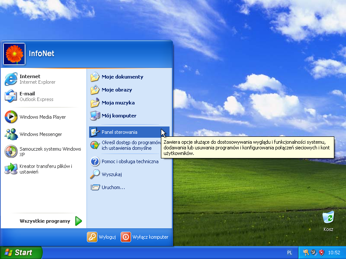Click the Outlook Express subtitle text

[36, 99]
